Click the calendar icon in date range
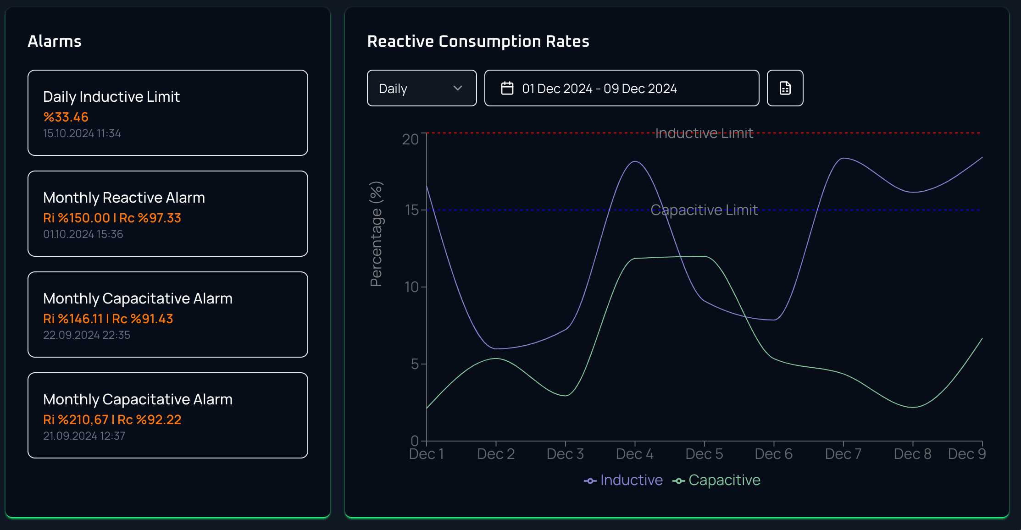The height and width of the screenshot is (530, 1021). point(507,88)
